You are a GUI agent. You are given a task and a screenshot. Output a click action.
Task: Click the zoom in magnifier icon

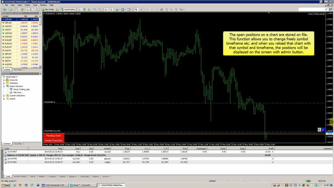[x=95, y=9]
